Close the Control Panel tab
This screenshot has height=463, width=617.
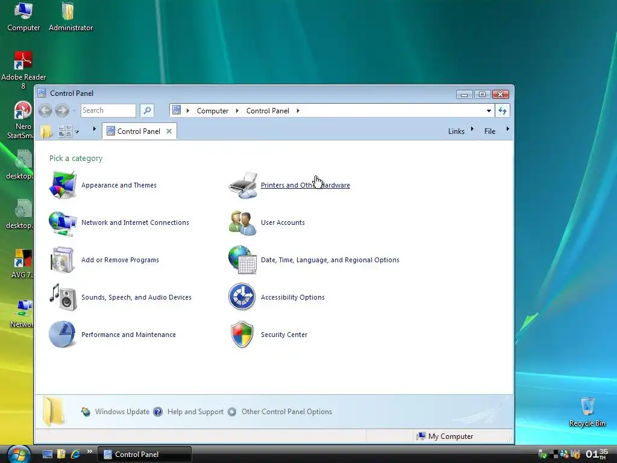(x=169, y=131)
